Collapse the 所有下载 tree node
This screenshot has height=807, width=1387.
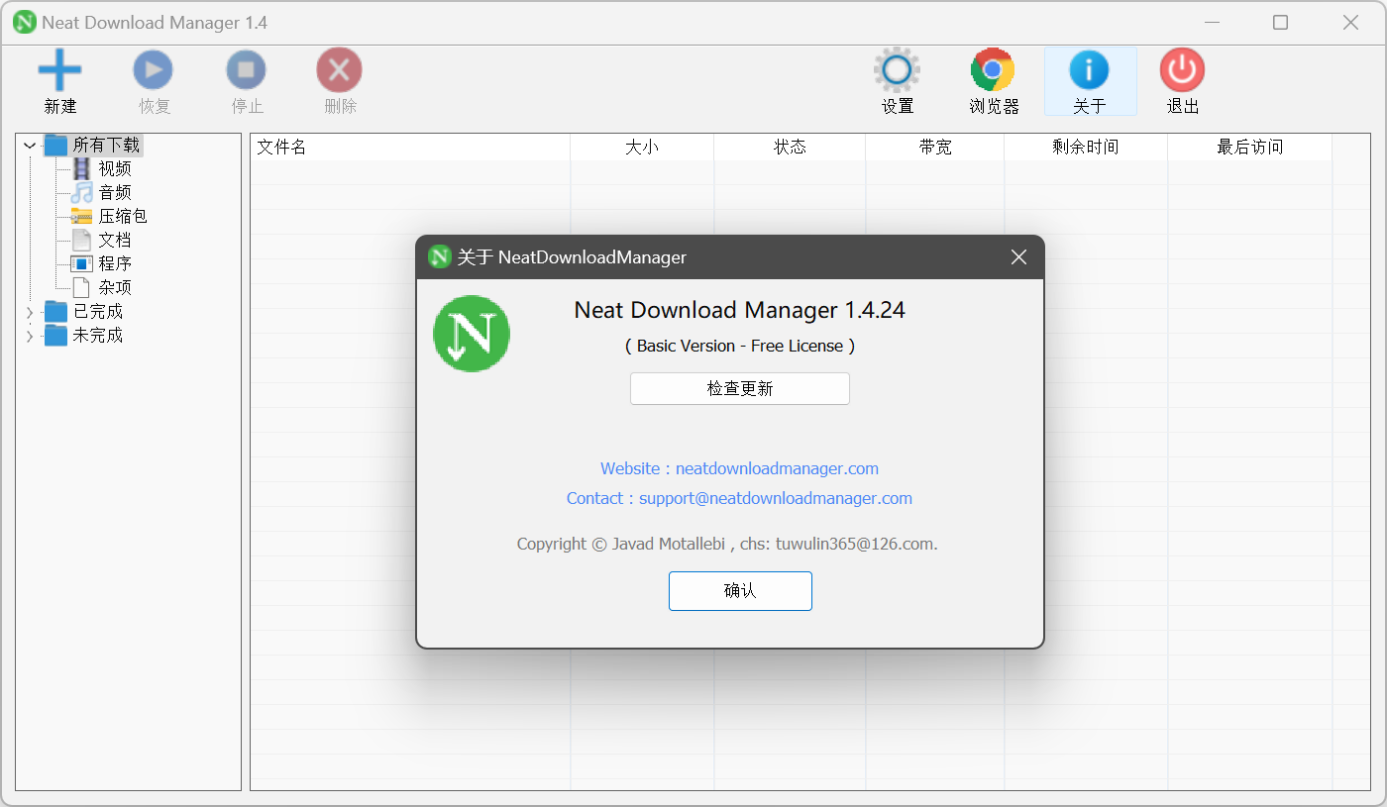pos(29,145)
